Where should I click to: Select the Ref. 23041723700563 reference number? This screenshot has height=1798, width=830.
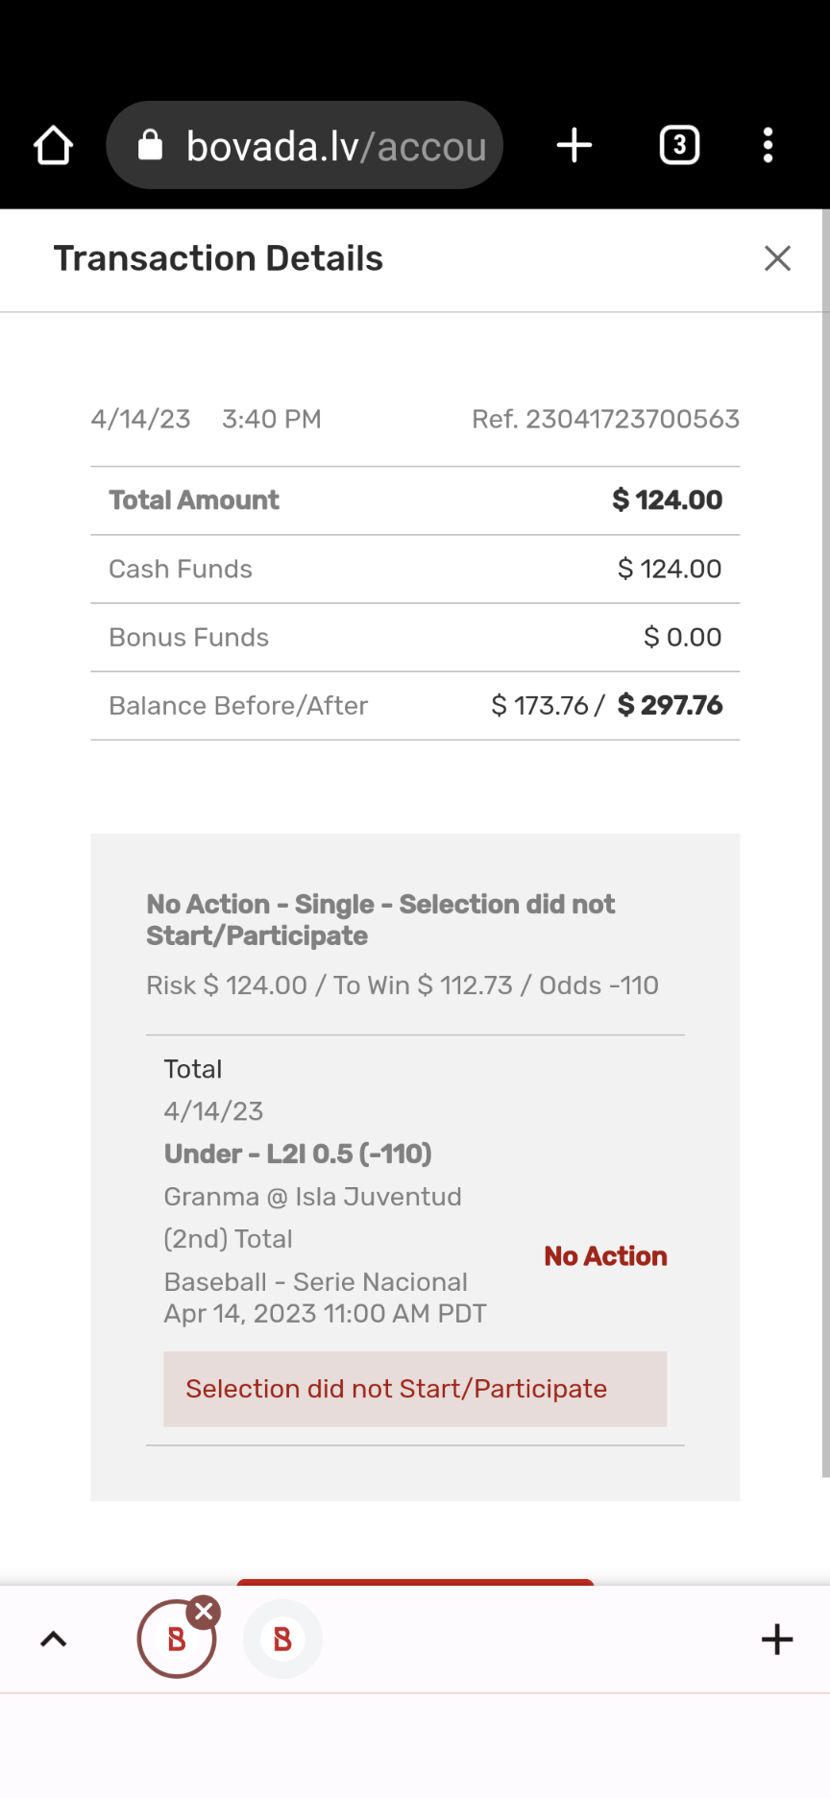click(x=605, y=420)
